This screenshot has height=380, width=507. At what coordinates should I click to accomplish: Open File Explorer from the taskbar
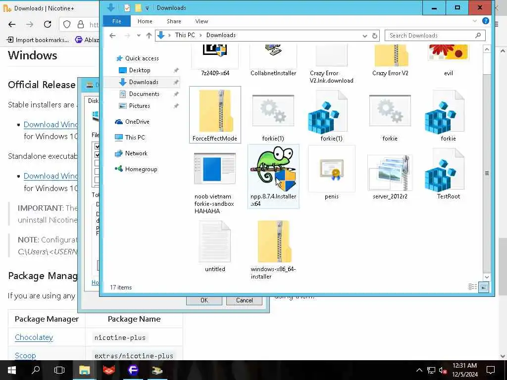[x=84, y=370]
